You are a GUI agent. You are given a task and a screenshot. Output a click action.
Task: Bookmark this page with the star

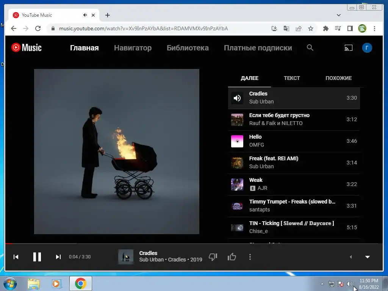tap(311, 28)
